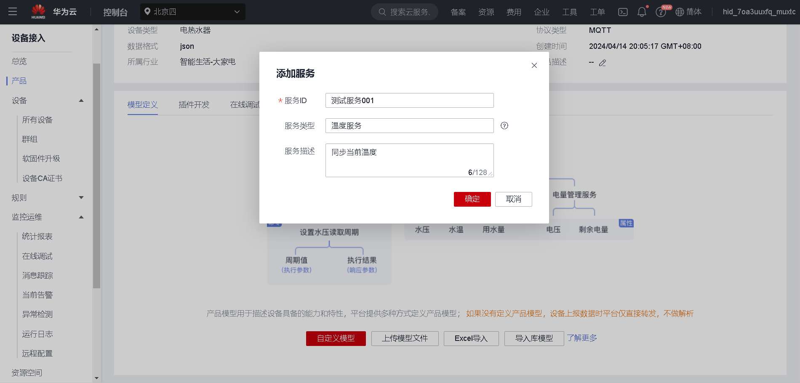This screenshot has height=383, width=800.
Task: Open 当前告警 in the sidebar
Action: pos(37,295)
